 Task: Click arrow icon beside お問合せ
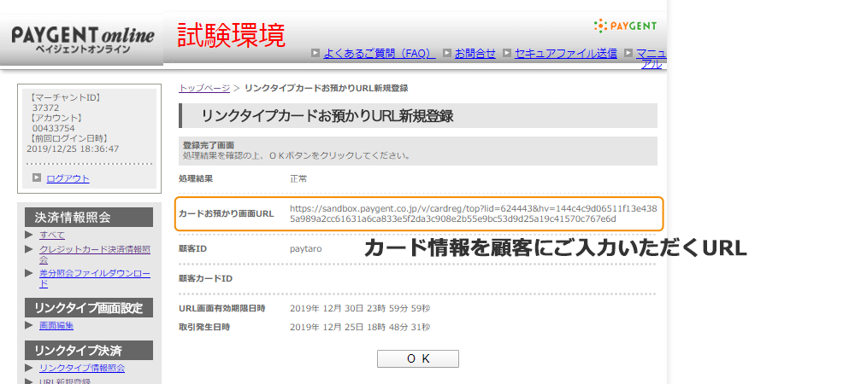click(447, 53)
